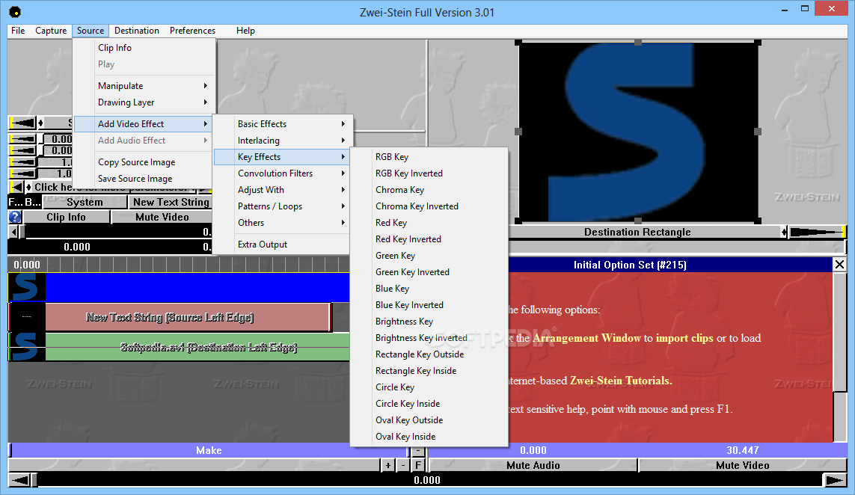Pick Rectangle Key Inside
Screen dimensions: 855x495
[429, 371]
